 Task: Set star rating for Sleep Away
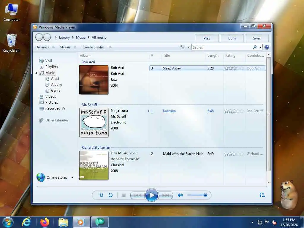[x=234, y=68]
